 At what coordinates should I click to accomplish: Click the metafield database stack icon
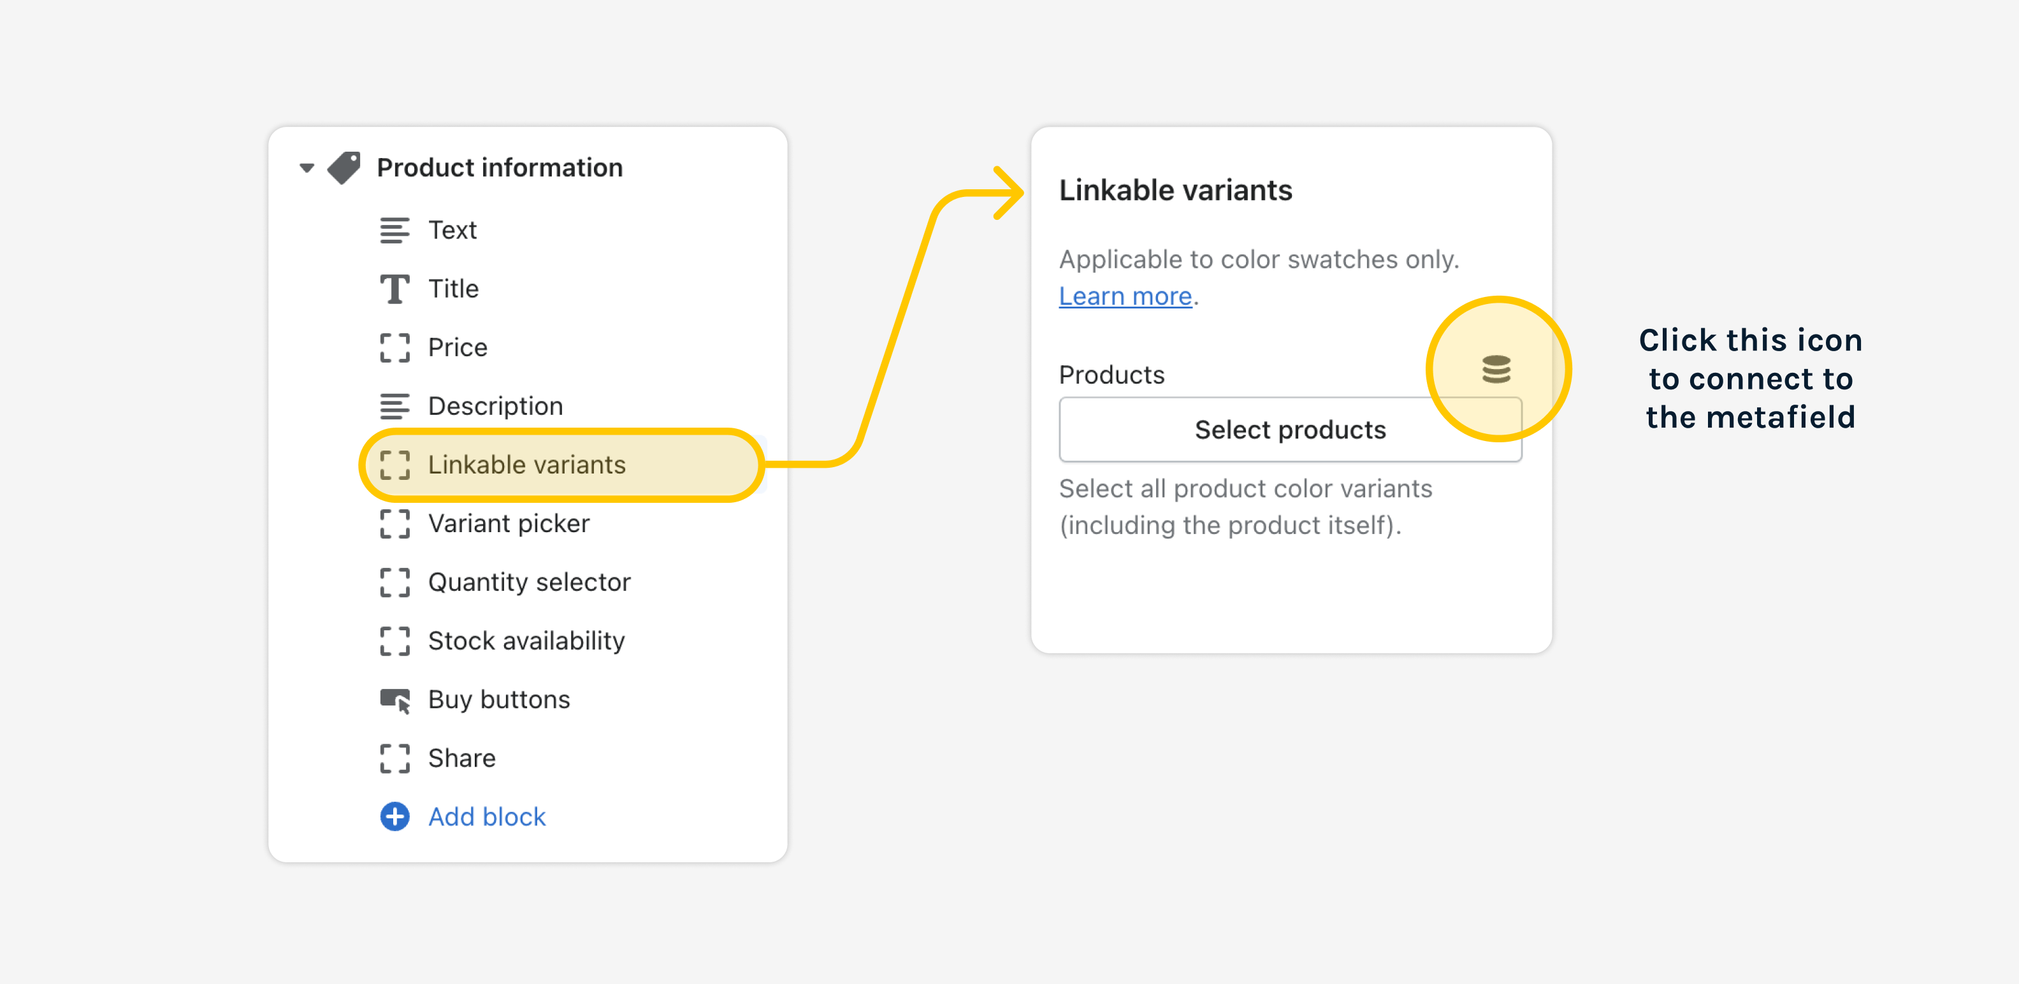coord(1495,369)
